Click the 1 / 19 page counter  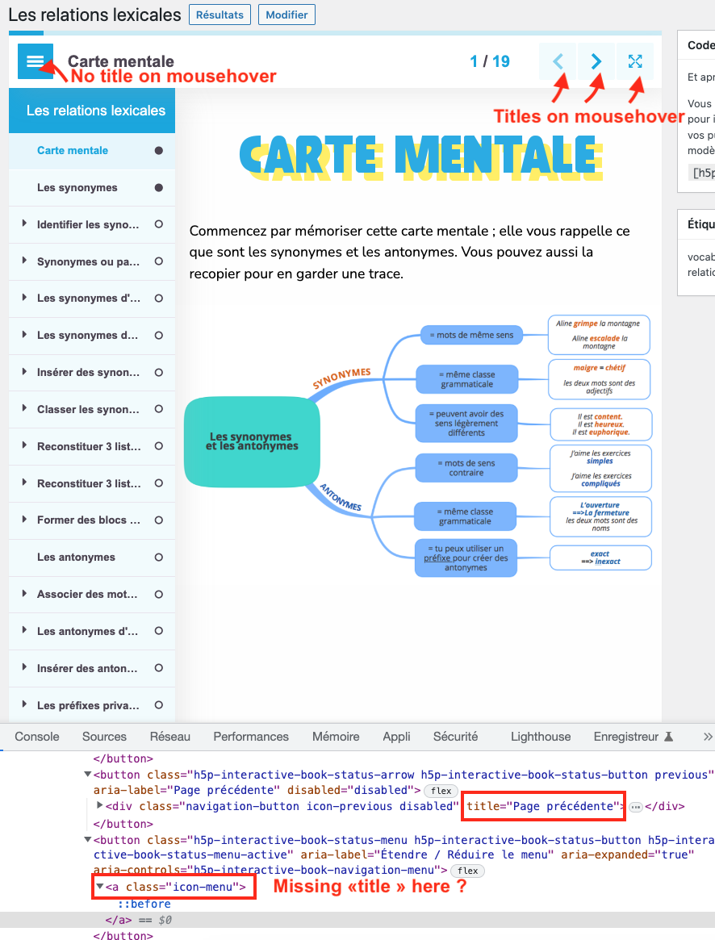click(x=490, y=61)
